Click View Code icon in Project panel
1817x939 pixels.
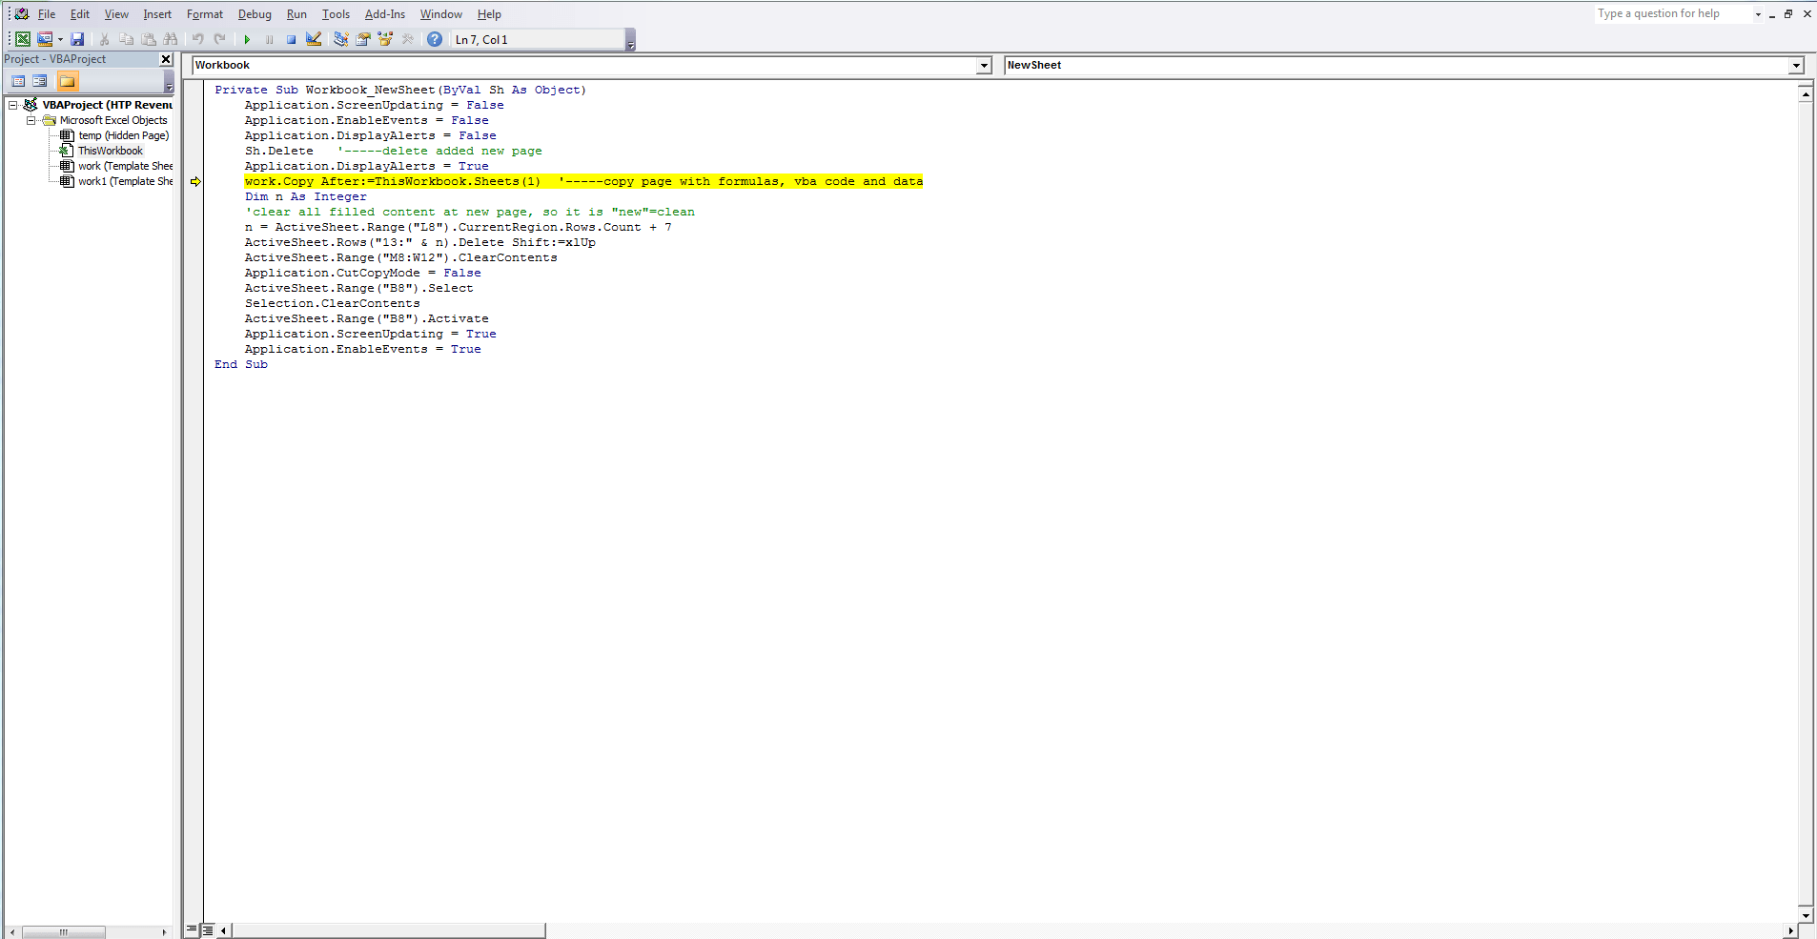click(18, 81)
